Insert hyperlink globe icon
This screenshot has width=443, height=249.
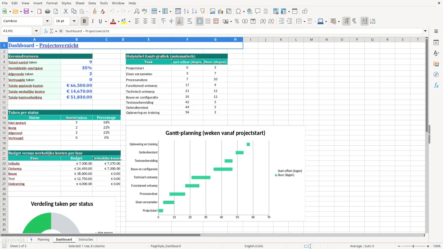click(250, 11)
